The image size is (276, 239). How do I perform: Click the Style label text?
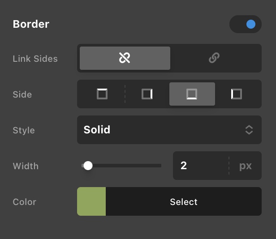(24, 130)
